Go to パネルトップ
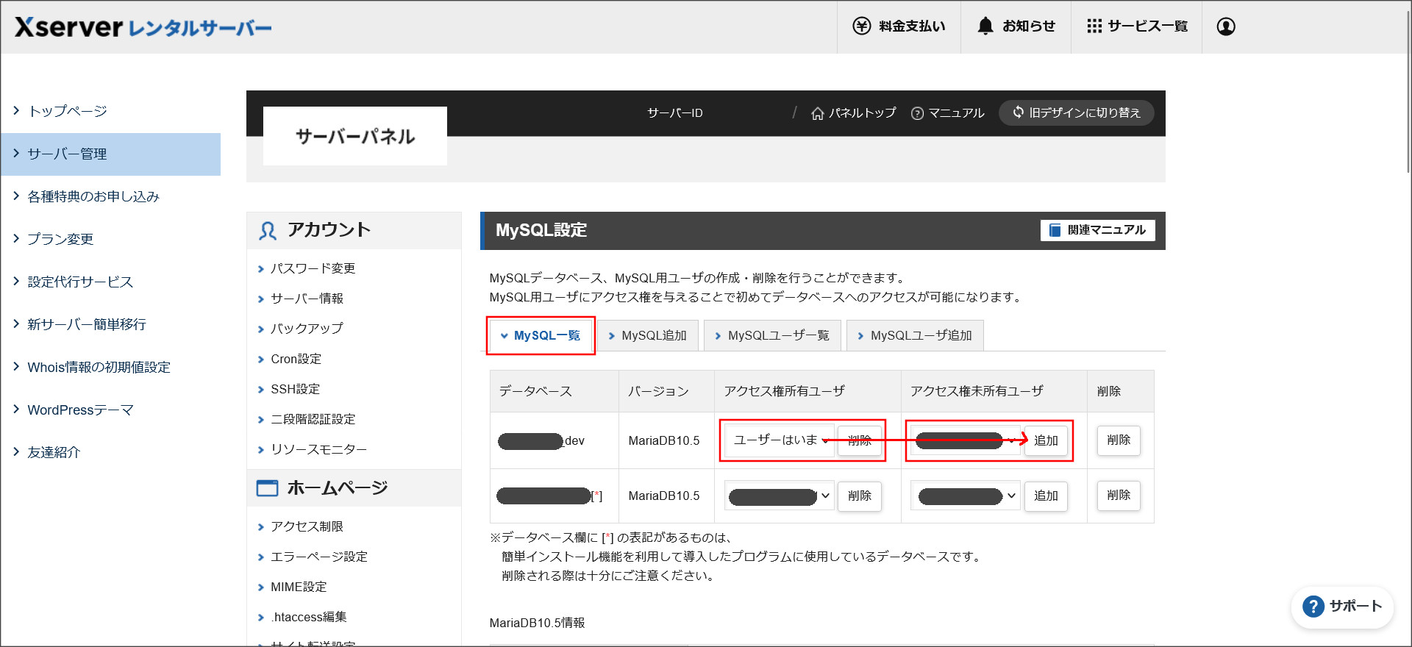 [x=854, y=113]
